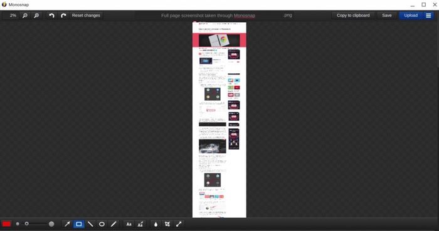Screen dimensions: 439x231
Task: Click the Reset changes button
Action: coord(86,16)
